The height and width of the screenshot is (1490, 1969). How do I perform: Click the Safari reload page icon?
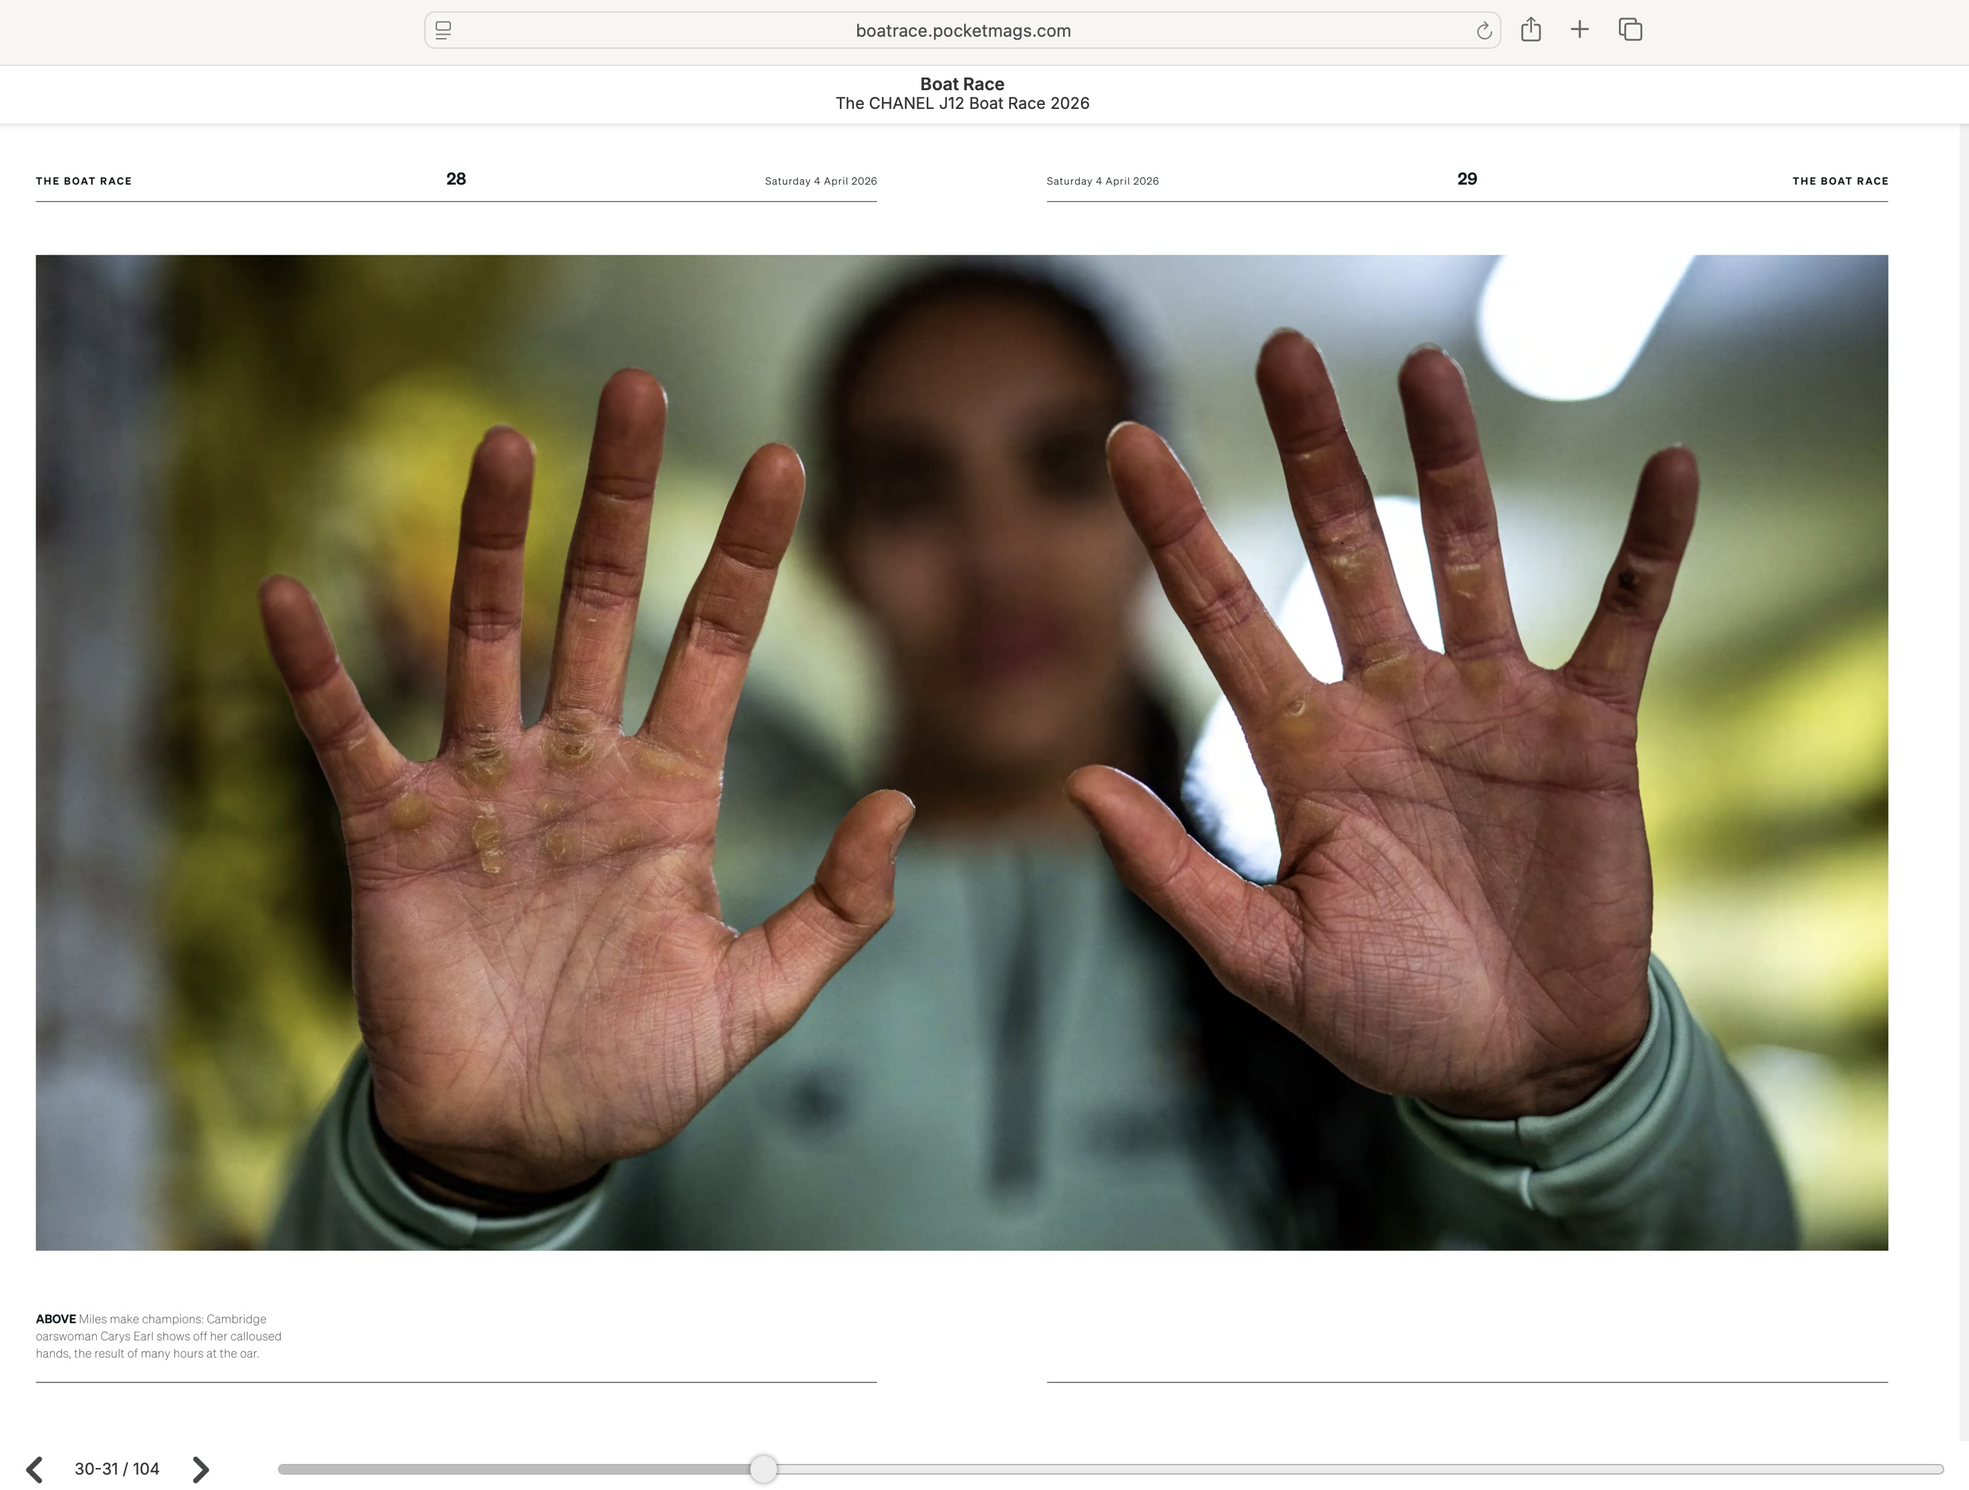point(1483,31)
